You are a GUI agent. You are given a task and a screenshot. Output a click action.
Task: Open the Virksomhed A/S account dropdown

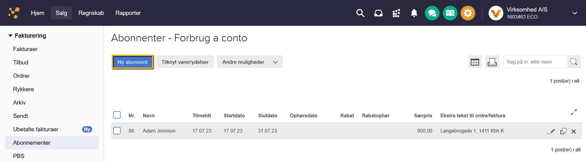(574, 13)
